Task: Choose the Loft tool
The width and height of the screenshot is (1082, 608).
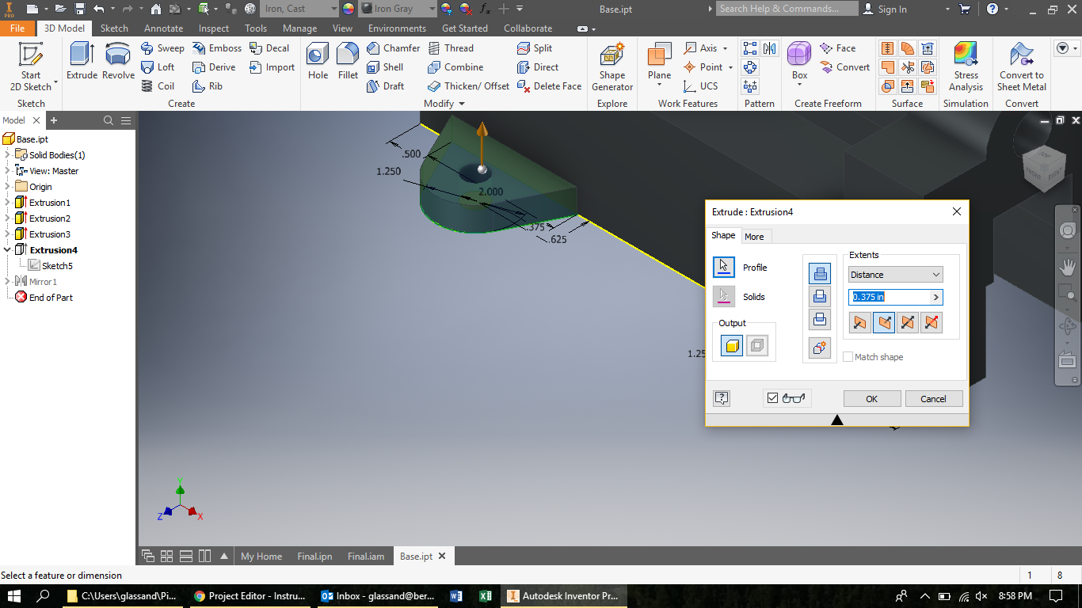Action: [x=158, y=67]
